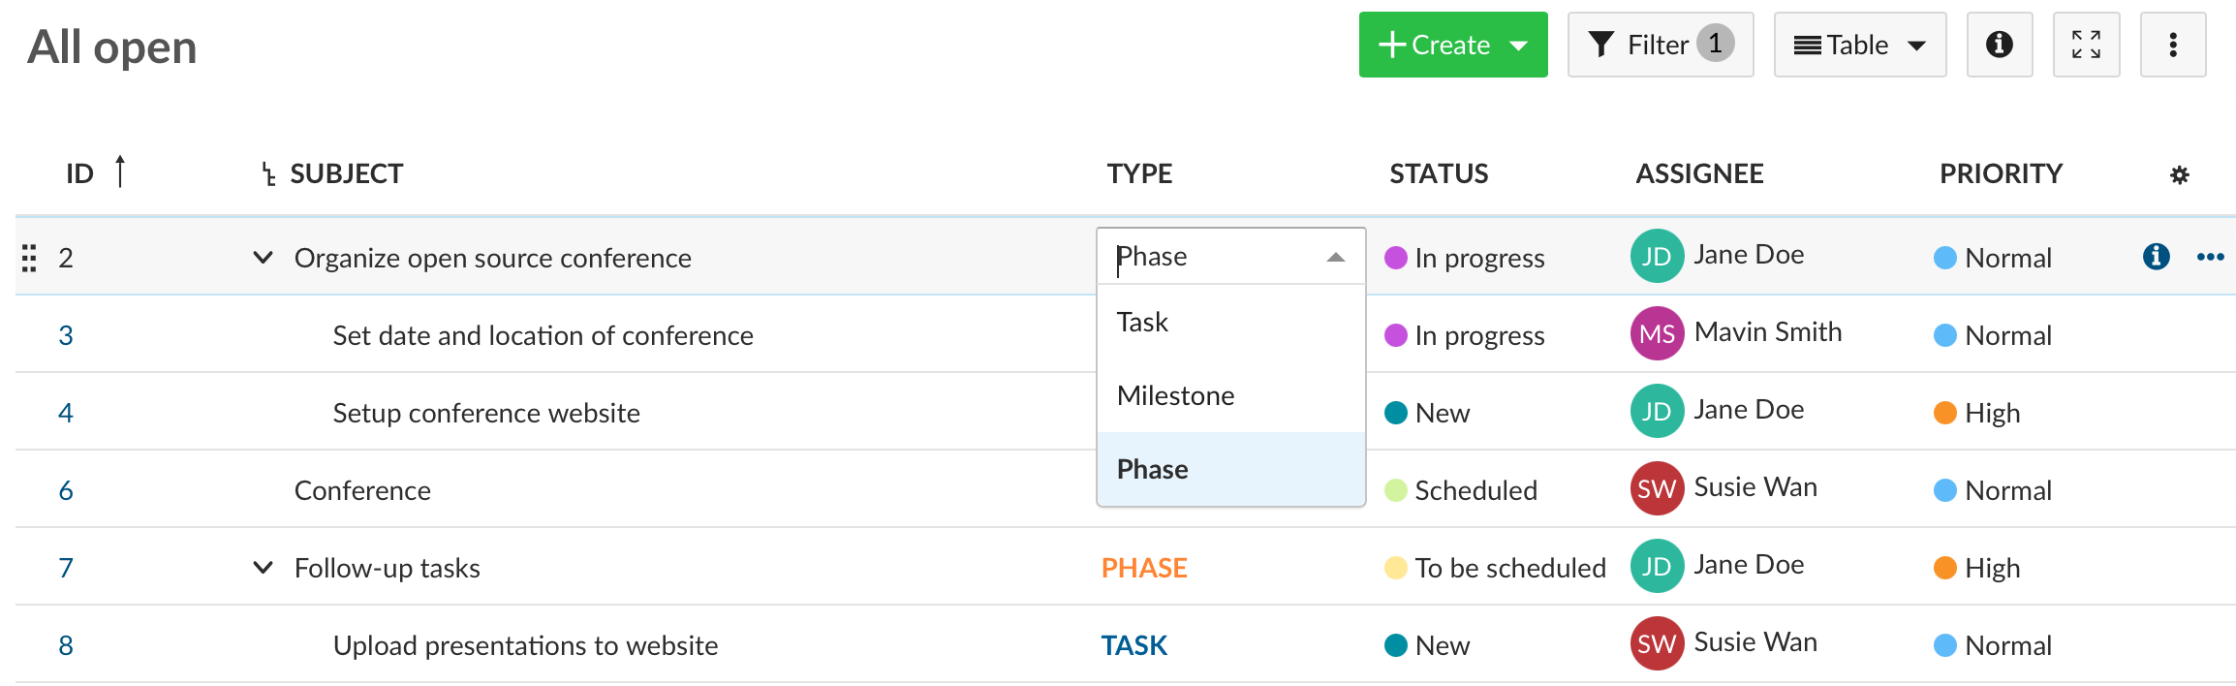Click the info icon in the toolbar
This screenshot has width=2236, height=686.
coord(1999,44)
